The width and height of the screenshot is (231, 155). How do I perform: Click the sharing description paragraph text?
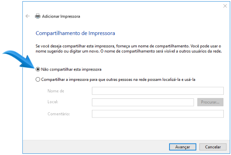128,49
